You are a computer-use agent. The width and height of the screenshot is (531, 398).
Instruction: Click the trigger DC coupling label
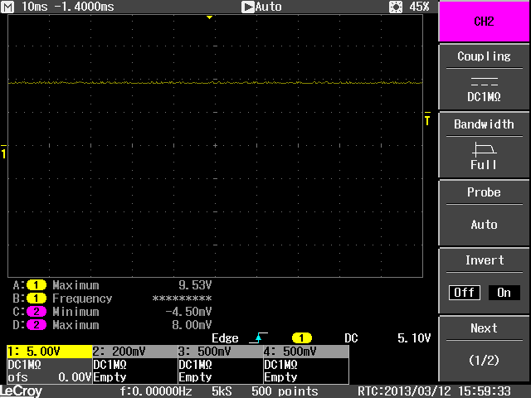coord(351,338)
